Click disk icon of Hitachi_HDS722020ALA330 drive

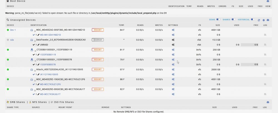32,70
